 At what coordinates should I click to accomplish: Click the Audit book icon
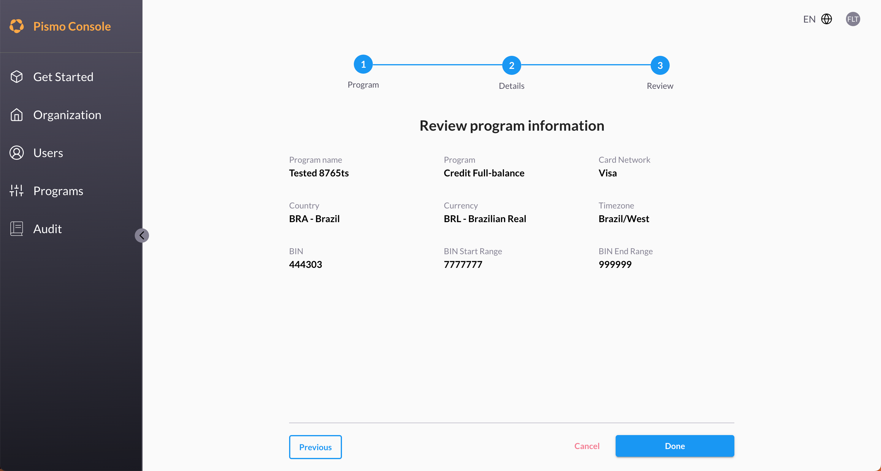click(x=16, y=228)
